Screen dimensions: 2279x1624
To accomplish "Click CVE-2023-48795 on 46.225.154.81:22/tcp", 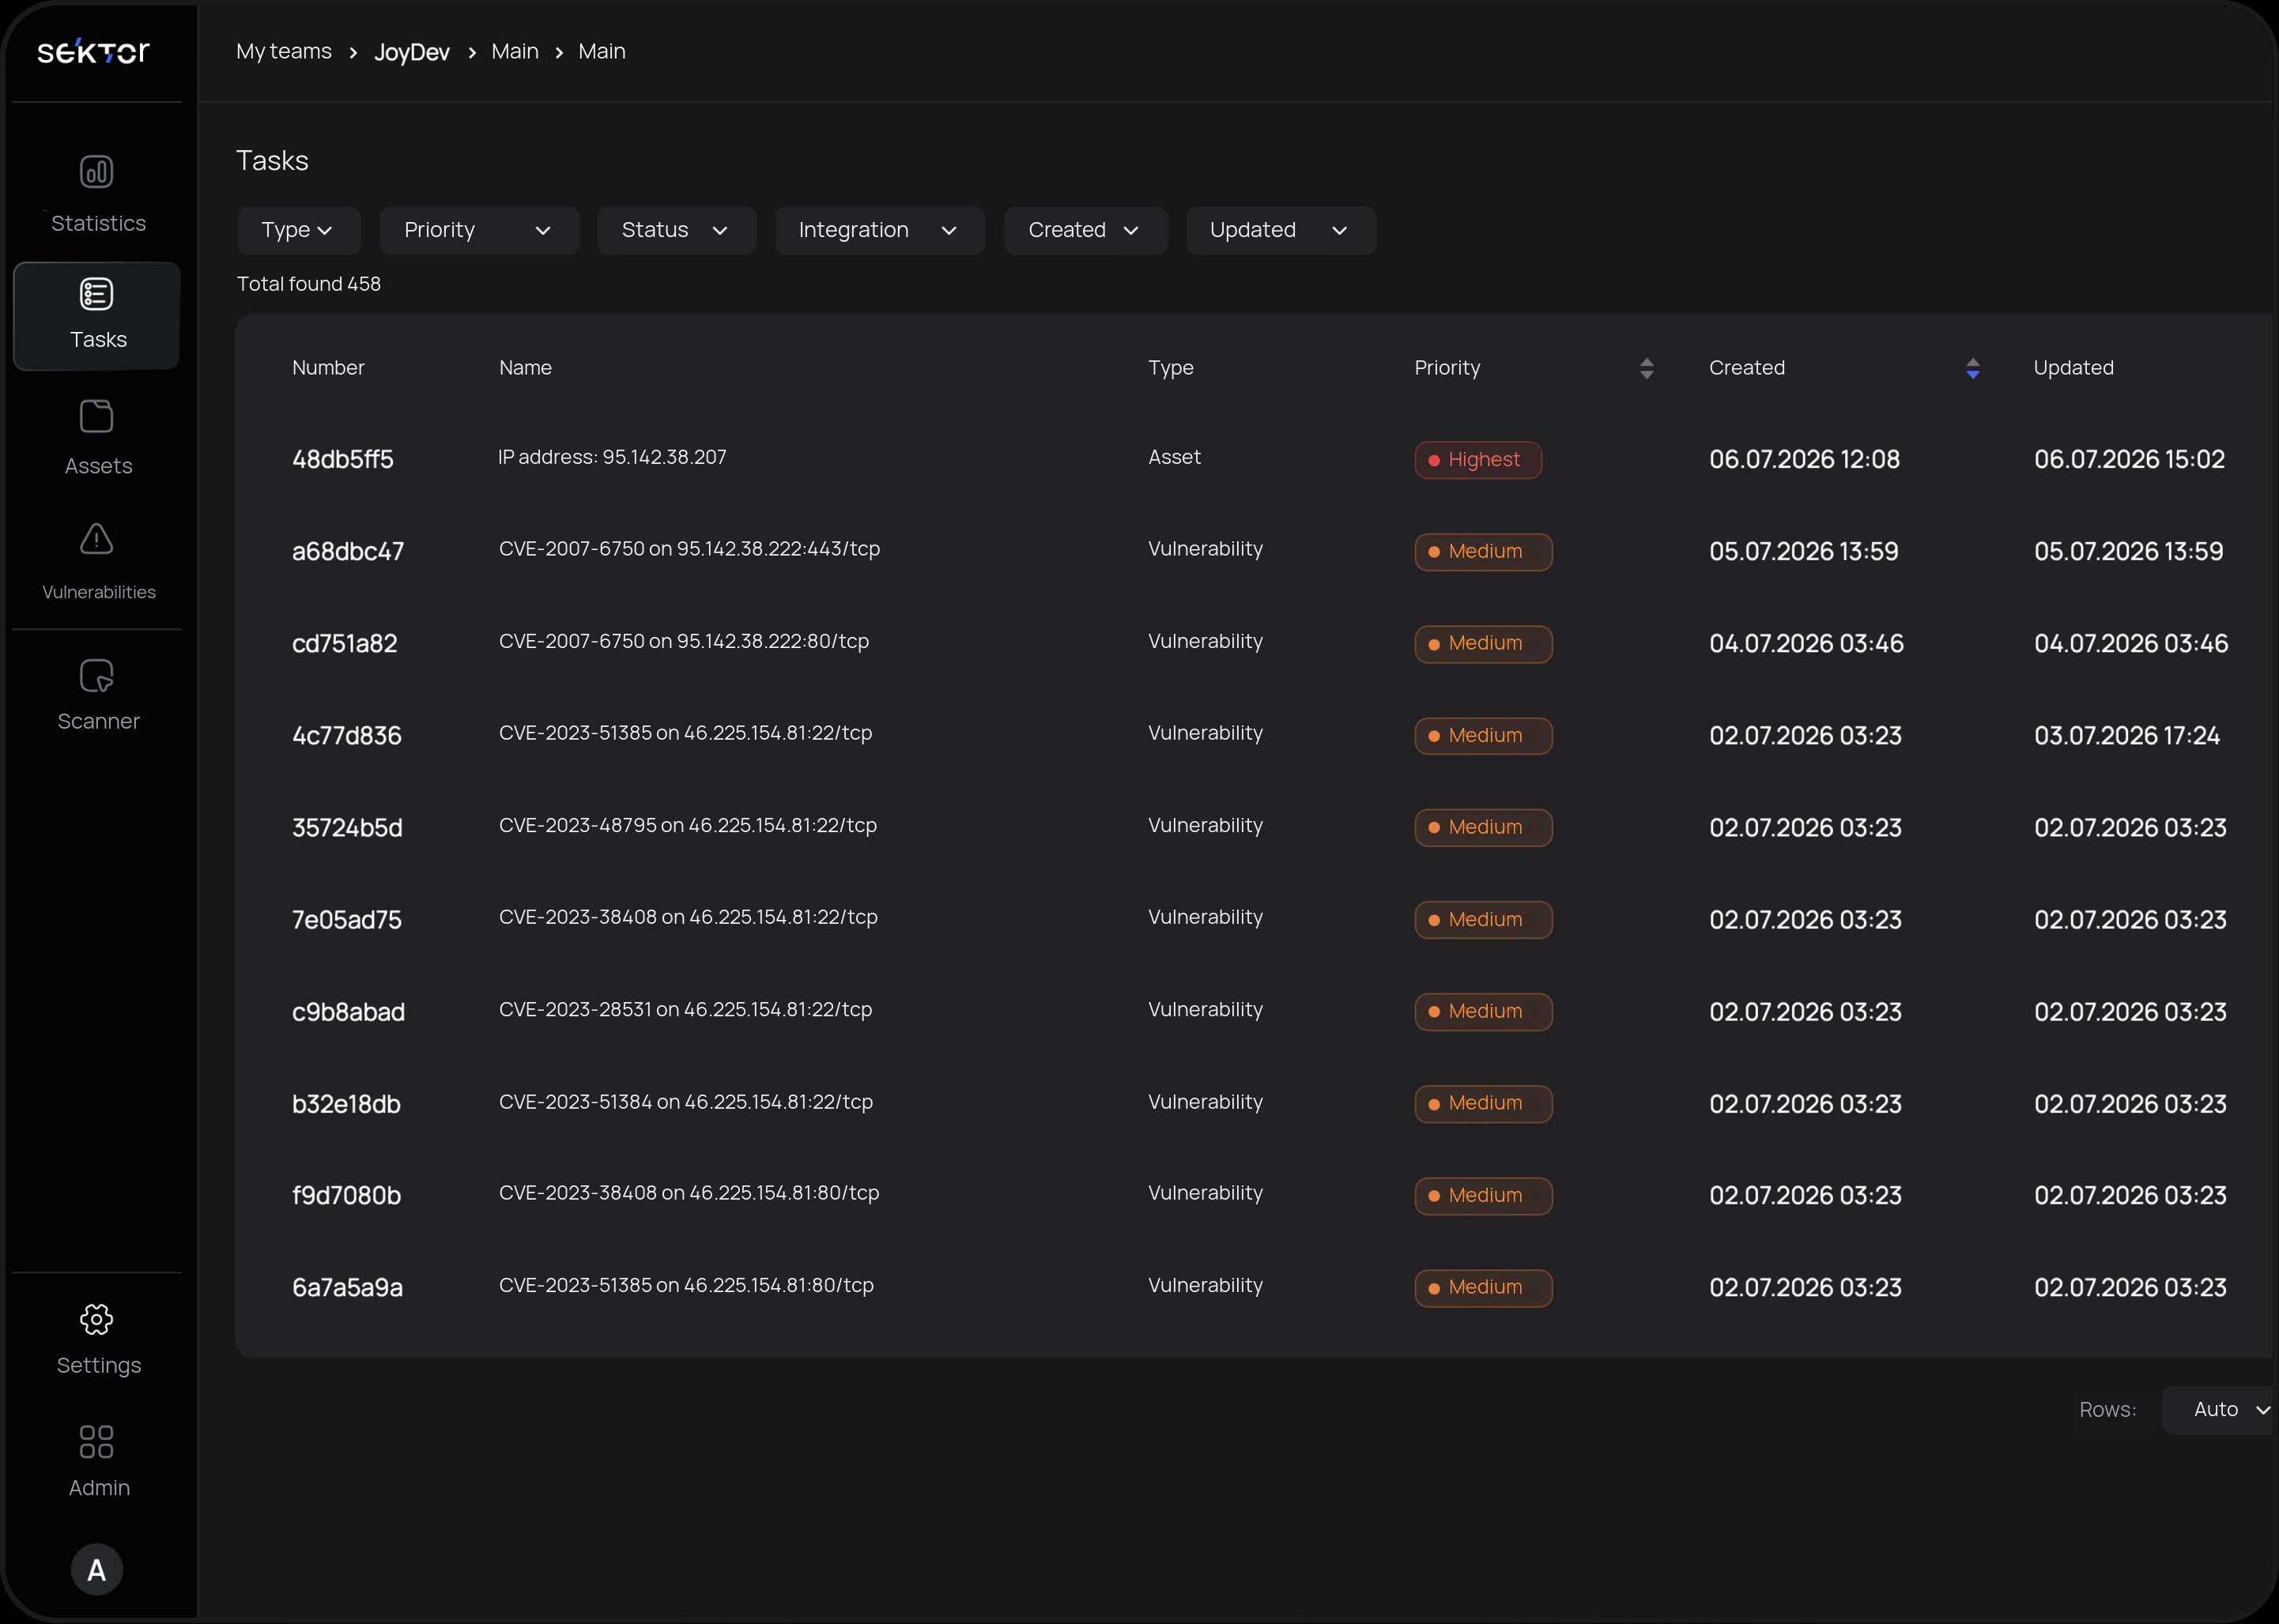I will [x=688, y=825].
